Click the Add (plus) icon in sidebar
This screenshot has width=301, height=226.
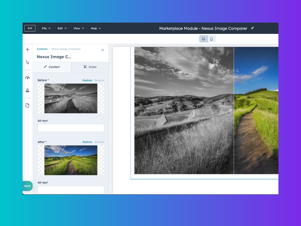tap(28, 50)
